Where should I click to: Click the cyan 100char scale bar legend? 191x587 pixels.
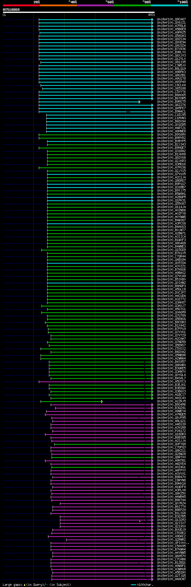tap(133, 585)
